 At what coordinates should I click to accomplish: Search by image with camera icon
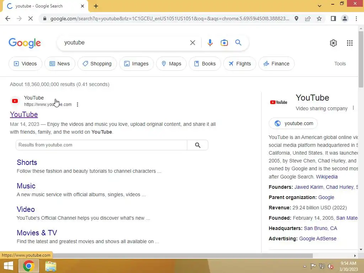pos(224,43)
